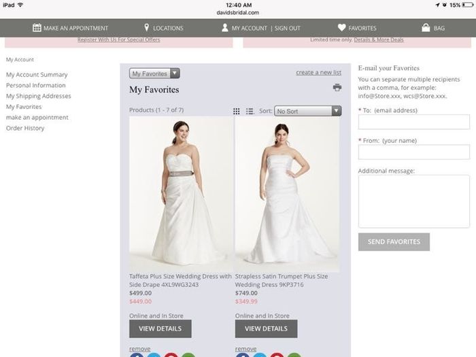Switch to list view icon
The height and width of the screenshot is (357, 476).
click(250, 111)
